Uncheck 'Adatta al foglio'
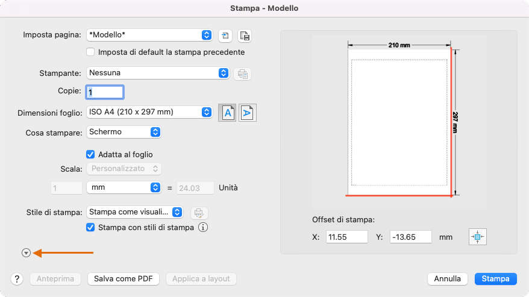This screenshot has height=297, width=529. pyautogui.click(x=91, y=154)
